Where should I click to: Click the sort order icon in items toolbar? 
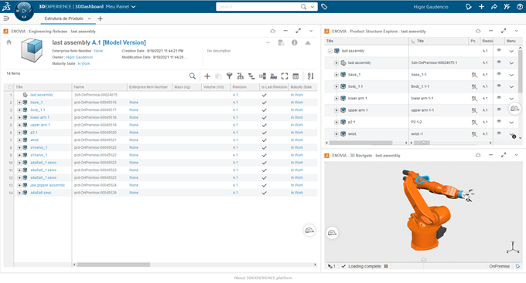coord(311,76)
